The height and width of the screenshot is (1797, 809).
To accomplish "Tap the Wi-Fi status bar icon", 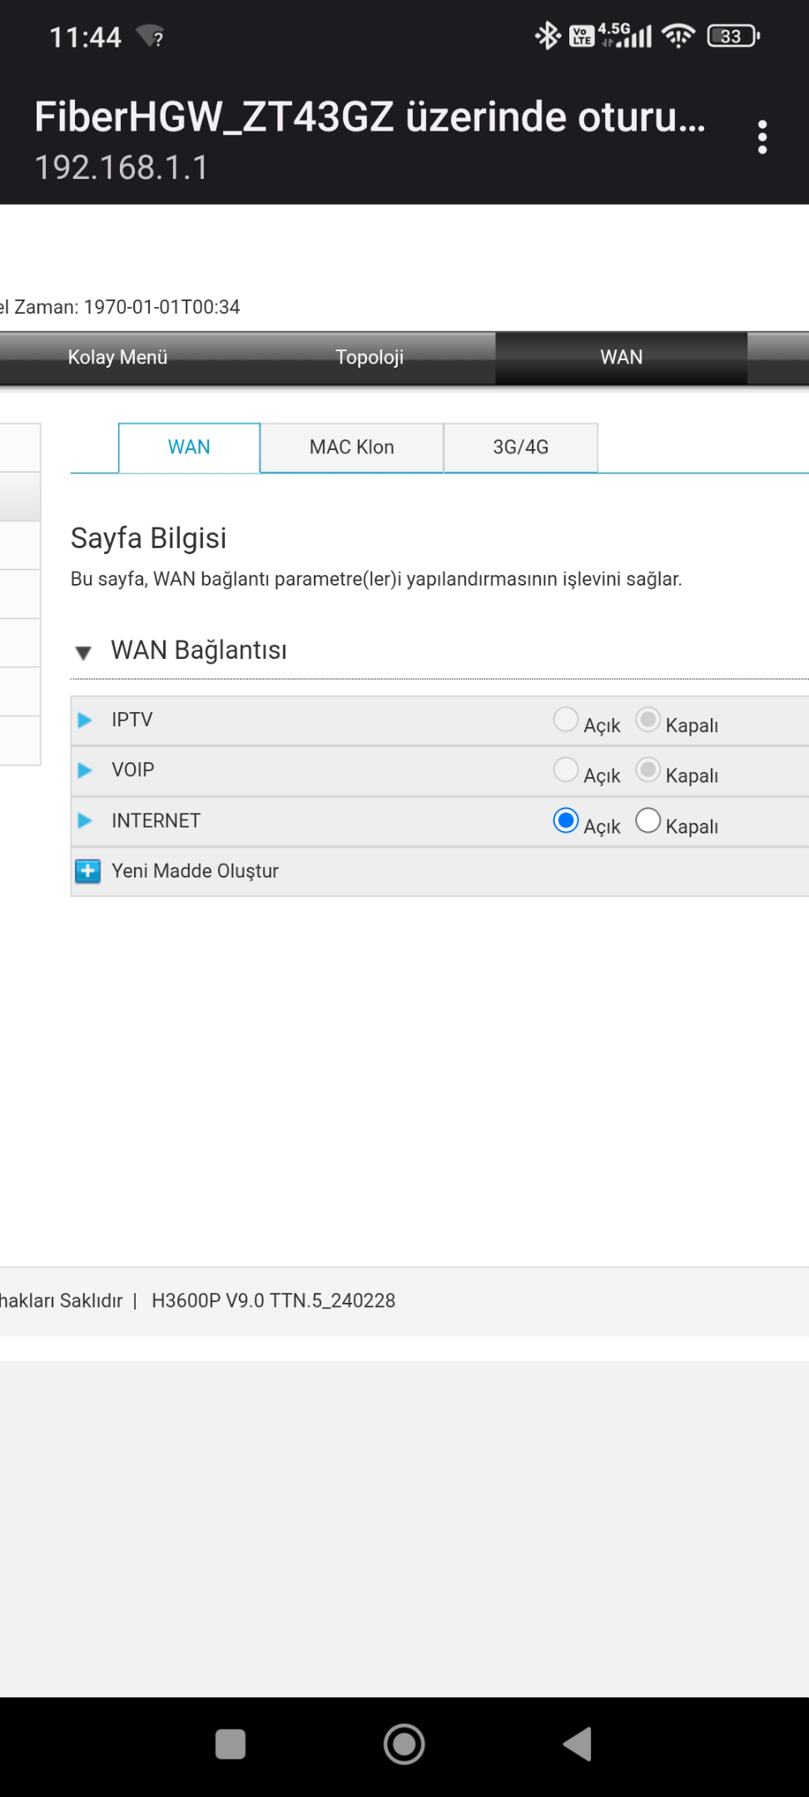I will click(678, 36).
